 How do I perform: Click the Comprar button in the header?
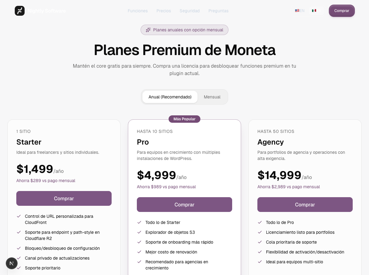342,11
